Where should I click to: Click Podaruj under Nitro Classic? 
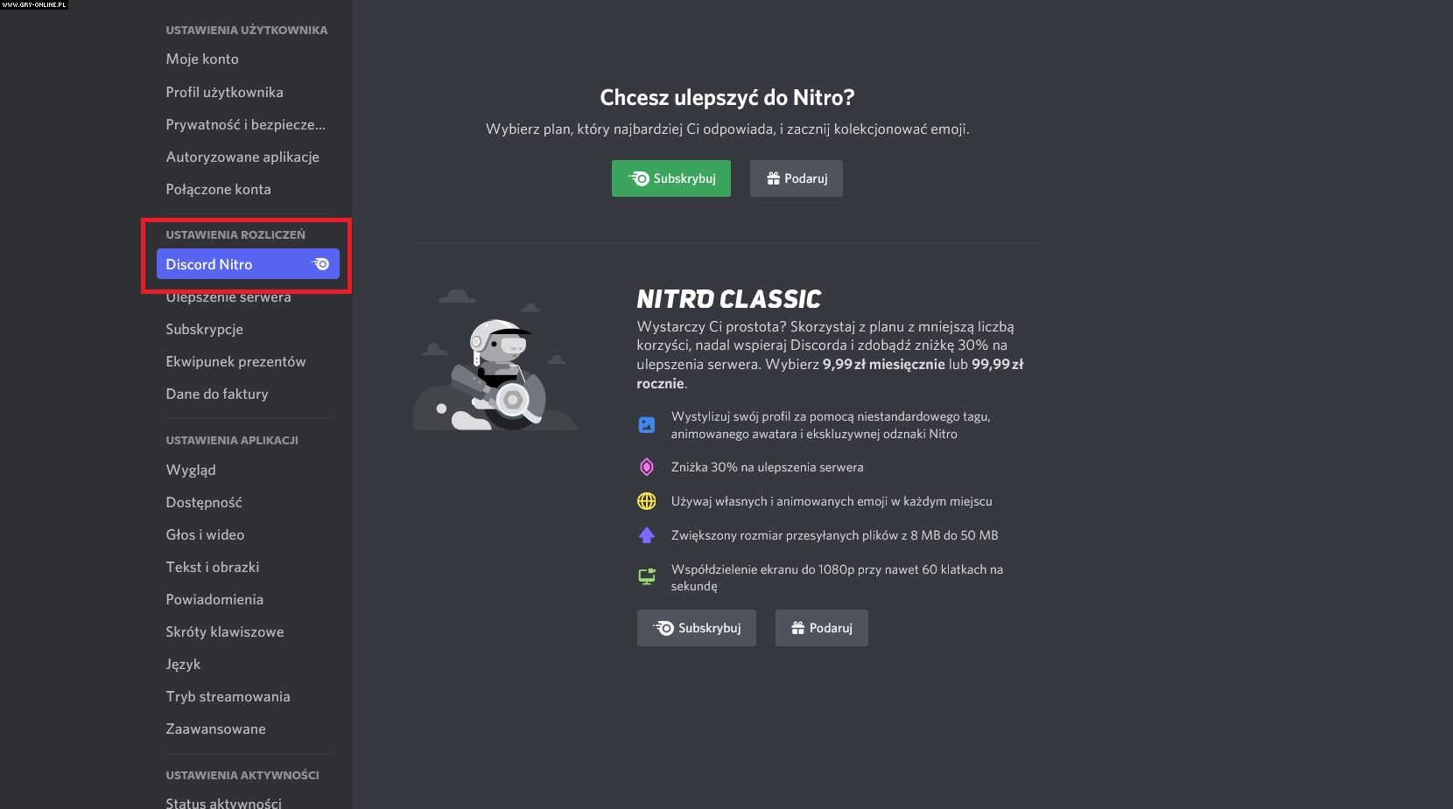coord(821,628)
